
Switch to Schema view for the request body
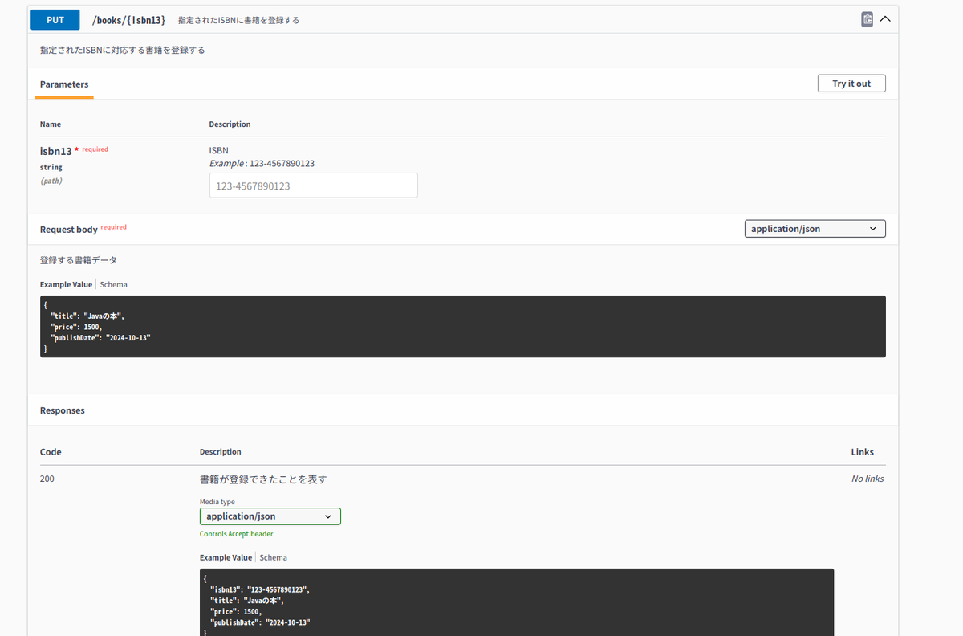[113, 284]
